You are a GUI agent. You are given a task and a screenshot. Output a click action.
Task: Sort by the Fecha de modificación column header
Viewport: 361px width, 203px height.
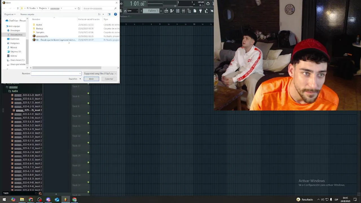coord(89,19)
